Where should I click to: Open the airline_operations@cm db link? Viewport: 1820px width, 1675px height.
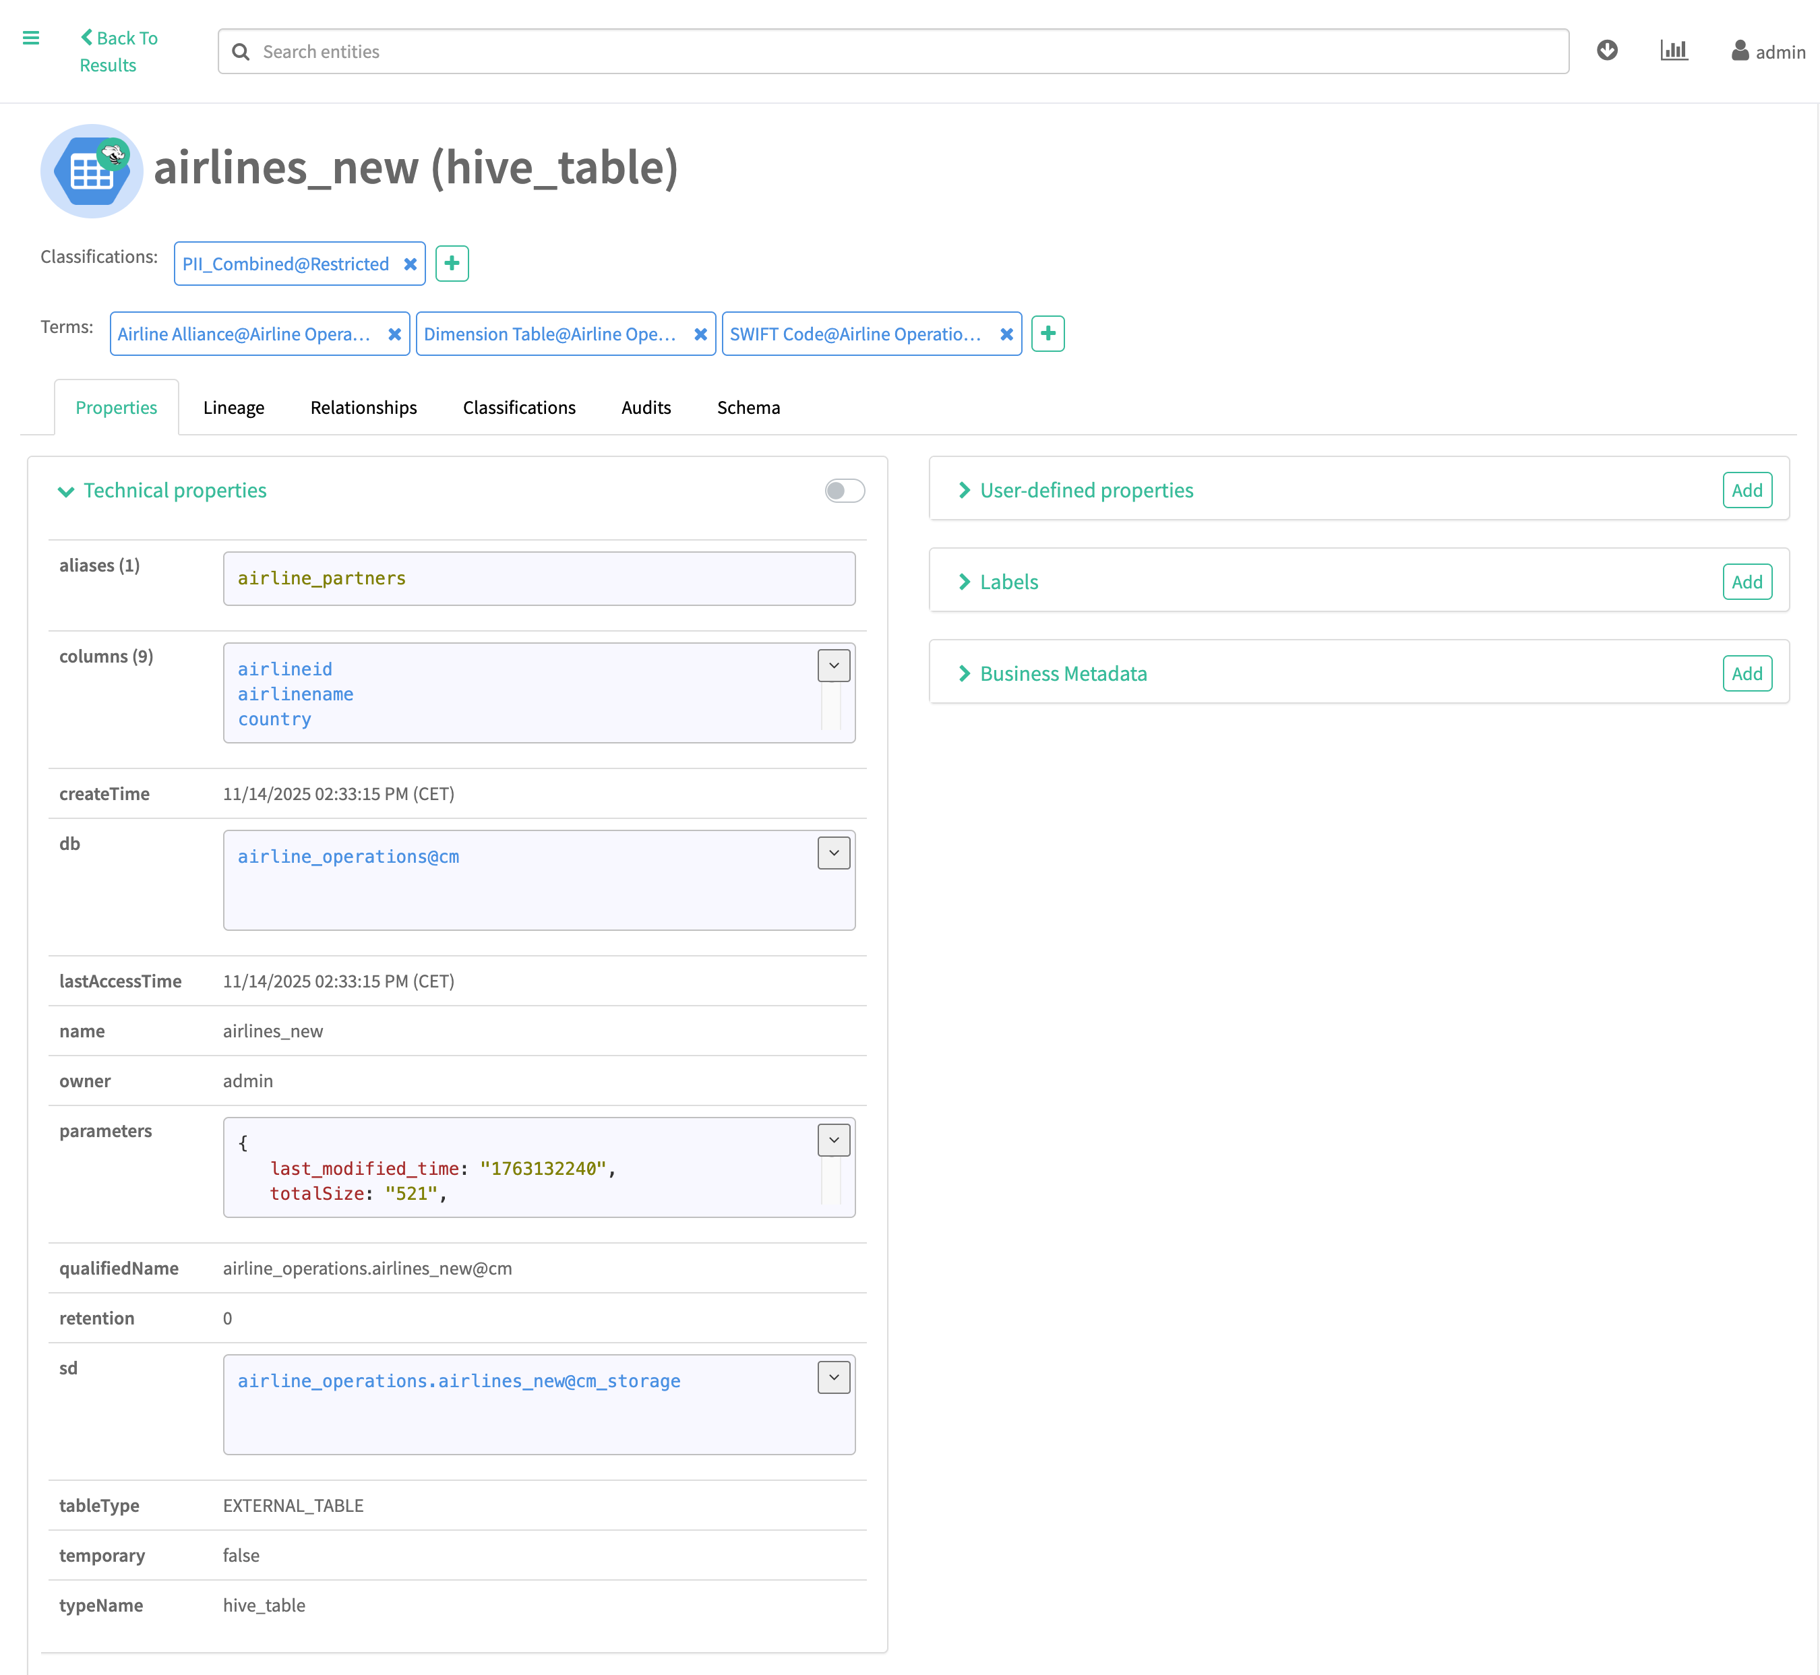point(348,857)
